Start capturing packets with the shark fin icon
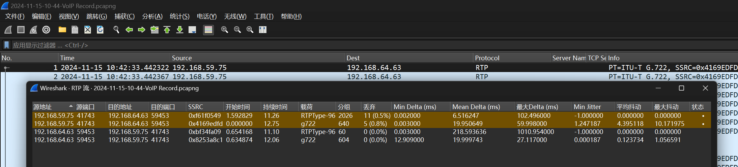Screen dimensions: 738x167 [x=8, y=30]
